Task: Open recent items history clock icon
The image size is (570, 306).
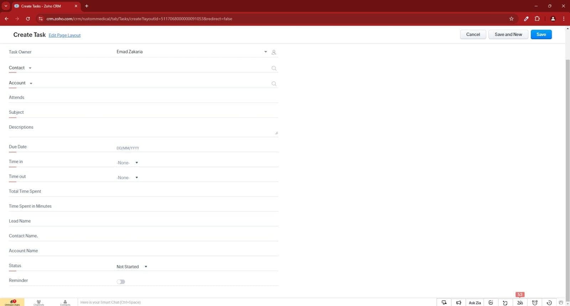Action: [x=549, y=302]
